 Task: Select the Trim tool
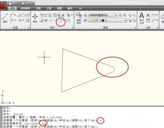coord(51,20)
